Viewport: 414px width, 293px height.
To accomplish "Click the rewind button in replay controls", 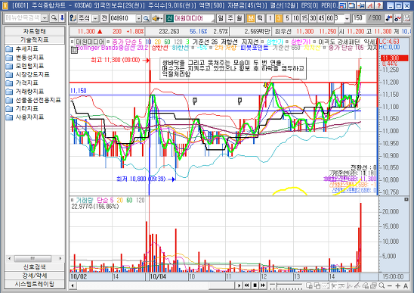I will coord(246,285).
